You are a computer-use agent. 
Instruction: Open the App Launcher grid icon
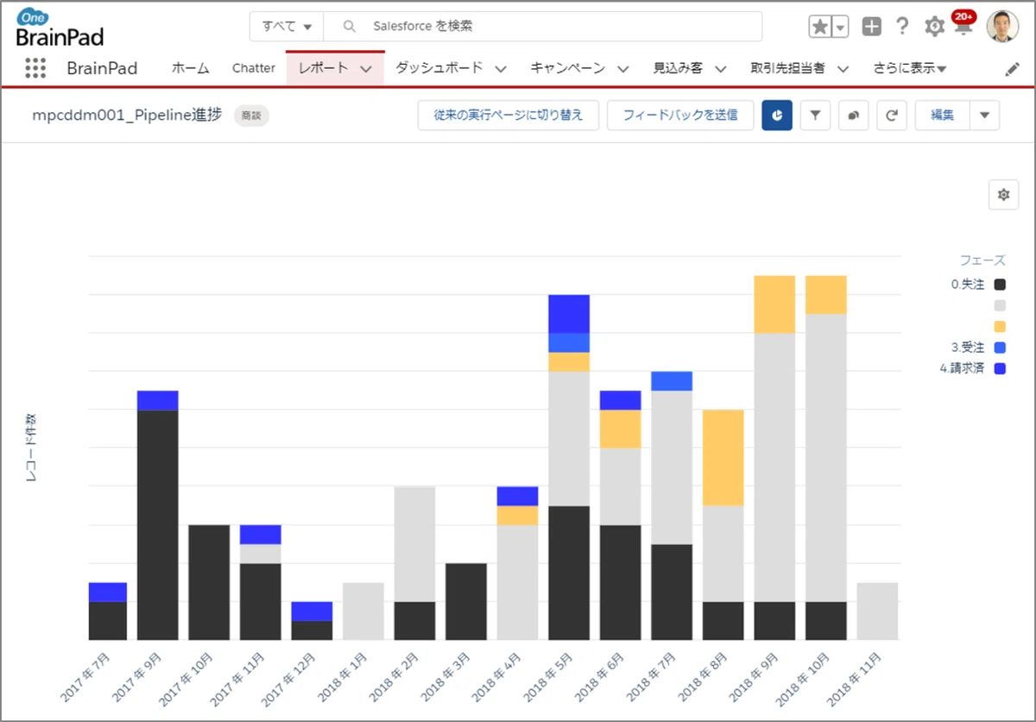35,68
